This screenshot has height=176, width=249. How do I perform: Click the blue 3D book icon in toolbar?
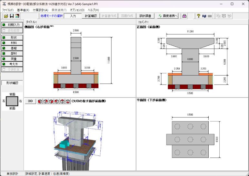tap(204, 16)
